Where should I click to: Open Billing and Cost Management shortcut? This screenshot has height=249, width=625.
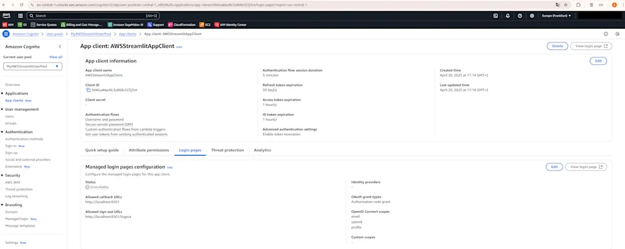pyautogui.click(x=82, y=25)
